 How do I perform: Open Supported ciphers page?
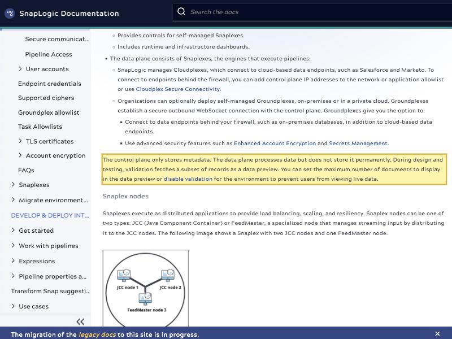coord(46,98)
